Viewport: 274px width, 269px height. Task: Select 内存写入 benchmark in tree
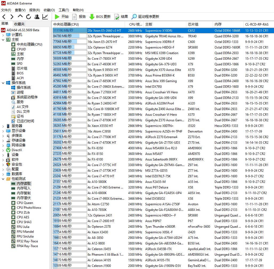[x=23, y=188]
